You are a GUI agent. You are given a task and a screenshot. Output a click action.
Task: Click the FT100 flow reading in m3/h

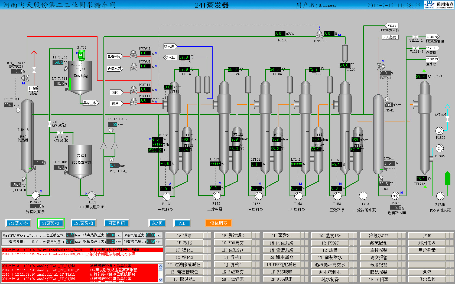click(280, 34)
